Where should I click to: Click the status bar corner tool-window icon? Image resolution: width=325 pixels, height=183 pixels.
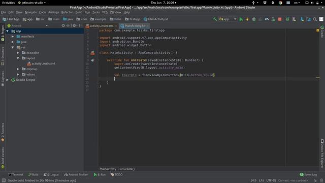pyautogui.click(x=4, y=180)
